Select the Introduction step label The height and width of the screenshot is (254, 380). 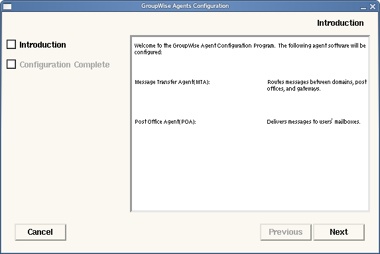point(42,45)
